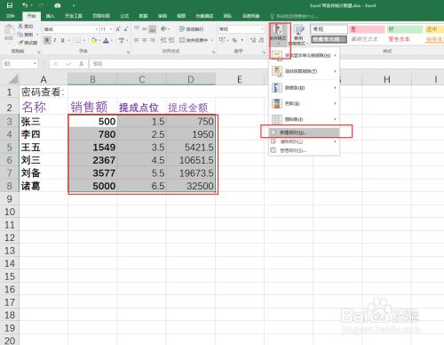Click the Center alignment icon
Viewport: 444px width, 345px height.
pyautogui.click(x=144, y=40)
